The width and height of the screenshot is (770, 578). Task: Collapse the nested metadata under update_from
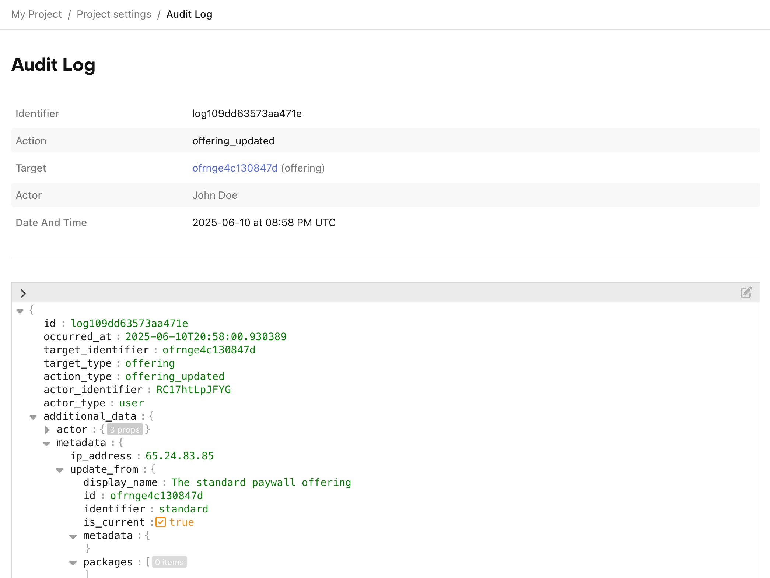(x=73, y=536)
